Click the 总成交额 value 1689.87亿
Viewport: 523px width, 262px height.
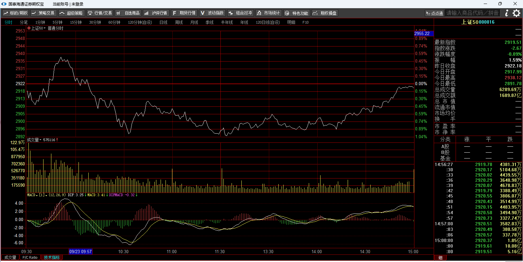511,95
